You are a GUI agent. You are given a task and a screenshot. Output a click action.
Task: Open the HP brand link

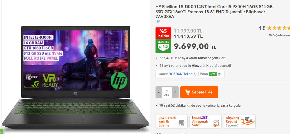tap(158, 21)
